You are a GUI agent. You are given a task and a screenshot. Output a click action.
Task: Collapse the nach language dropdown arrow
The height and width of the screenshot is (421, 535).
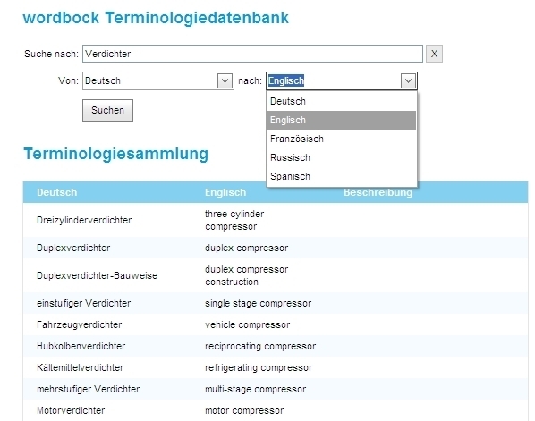408,80
